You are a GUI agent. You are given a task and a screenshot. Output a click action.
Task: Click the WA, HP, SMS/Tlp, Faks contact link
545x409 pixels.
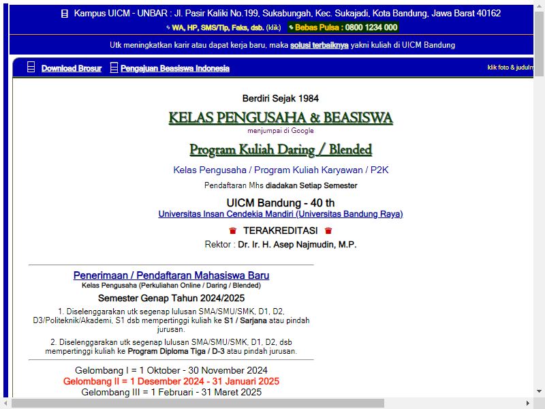(x=218, y=27)
